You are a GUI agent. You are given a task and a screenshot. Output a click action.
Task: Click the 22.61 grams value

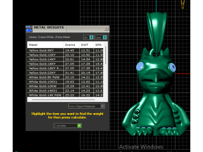pos(69,60)
